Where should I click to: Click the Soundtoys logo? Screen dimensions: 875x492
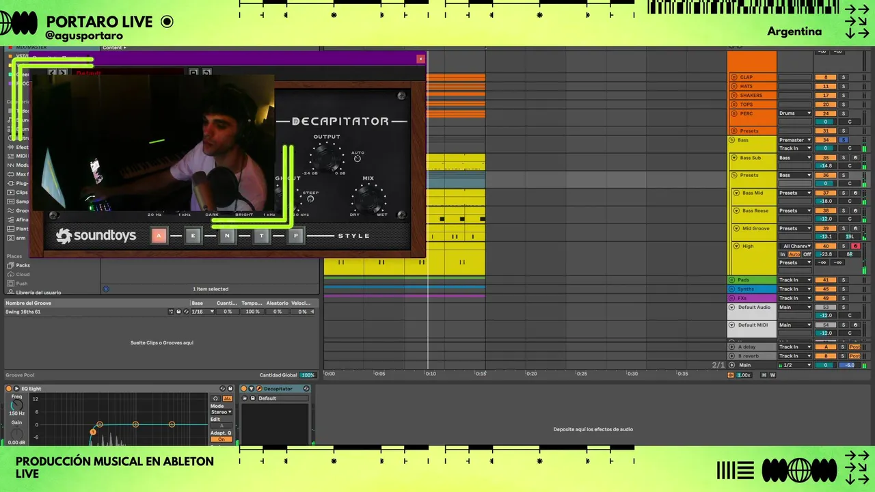(96, 236)
